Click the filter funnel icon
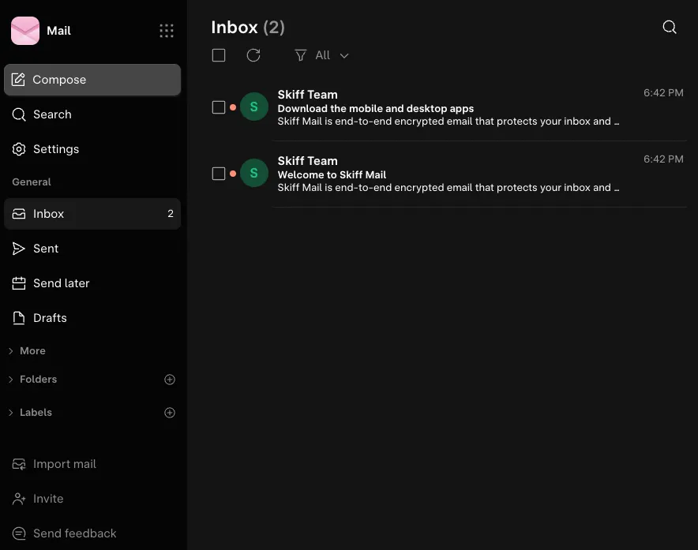Image resolution: width=698 pixels, height=550 pixels. (x=301, y=55)
